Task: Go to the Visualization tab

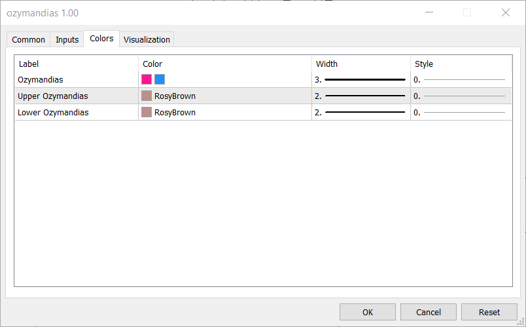Action: click(147, 40)
